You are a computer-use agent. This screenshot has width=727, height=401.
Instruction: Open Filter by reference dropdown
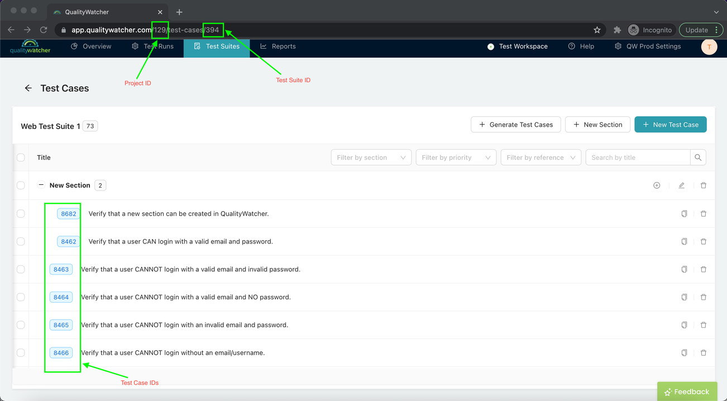point(541,157)
